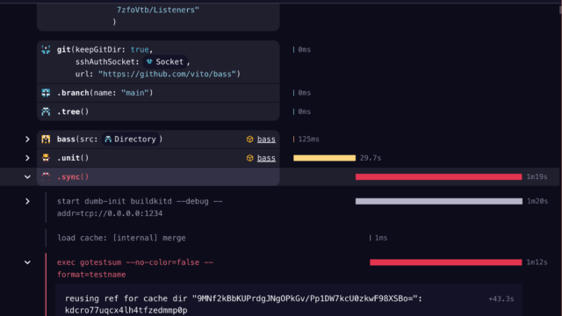The width and height of the screenshot is (562, 316).
Task: Click the git call pixel icon
Action: tap(46, 50)
